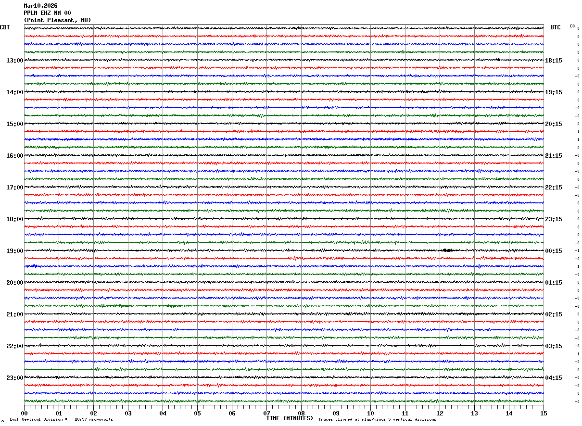582x426 pixels.
Task: Click minute 13 tick label on bottom axis
Action: point(474,413)
